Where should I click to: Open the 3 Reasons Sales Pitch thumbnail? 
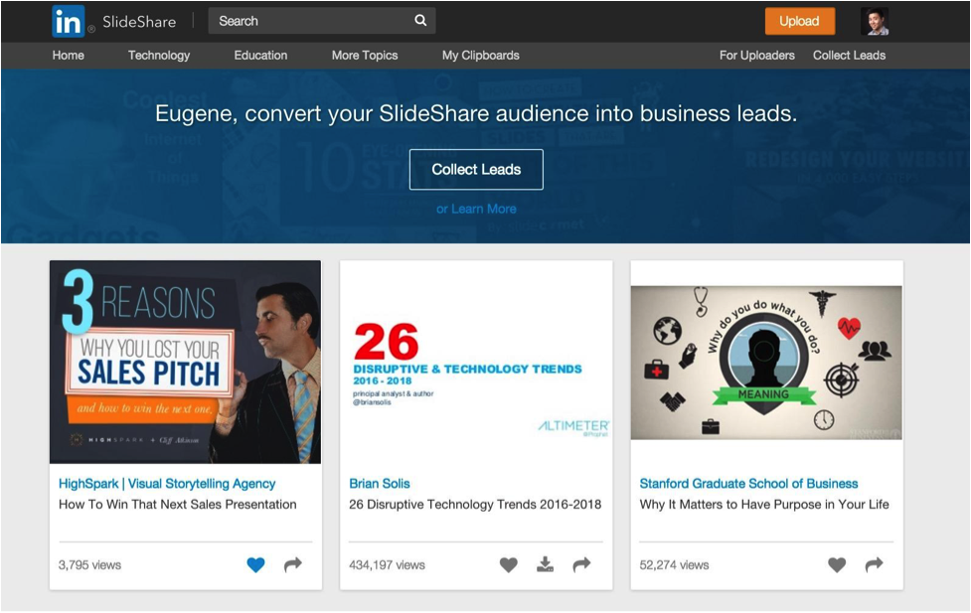click(186, 362)
